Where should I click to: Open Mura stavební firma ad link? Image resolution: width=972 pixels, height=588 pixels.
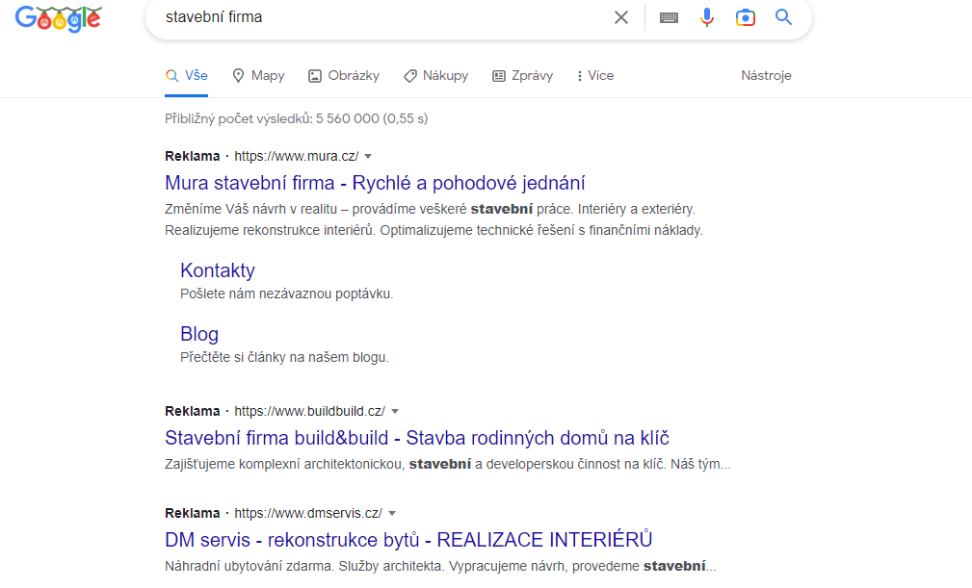[x=375, y=183]
